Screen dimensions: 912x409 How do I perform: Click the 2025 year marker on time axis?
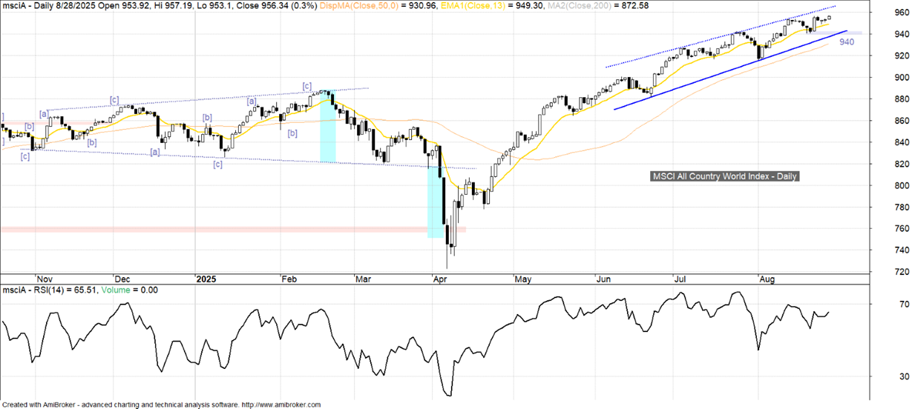(x=206, y=300)
